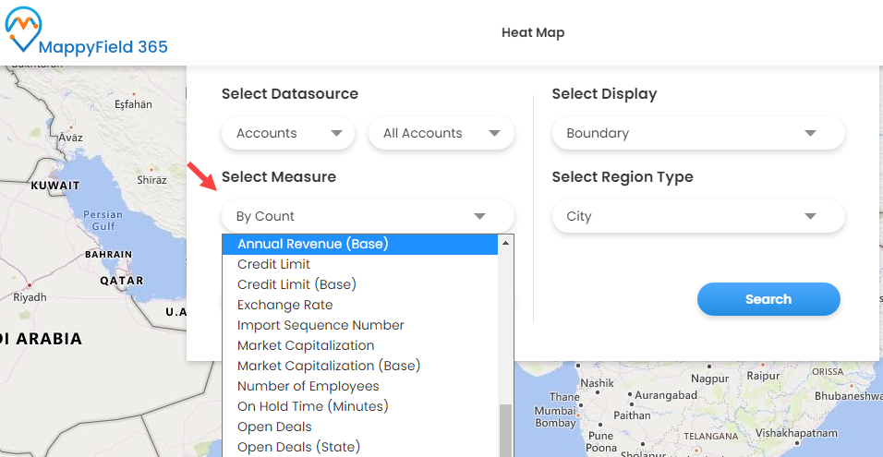The width and height of the screenshot is (883, 457).
Task: Select Open Deals (State) option
Action: click(298, 447)
